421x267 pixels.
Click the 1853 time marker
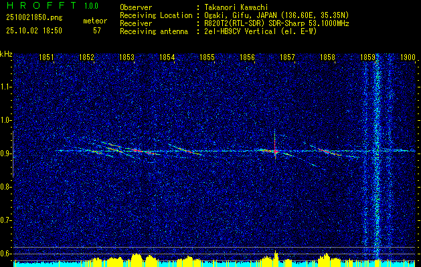(127, 57)
